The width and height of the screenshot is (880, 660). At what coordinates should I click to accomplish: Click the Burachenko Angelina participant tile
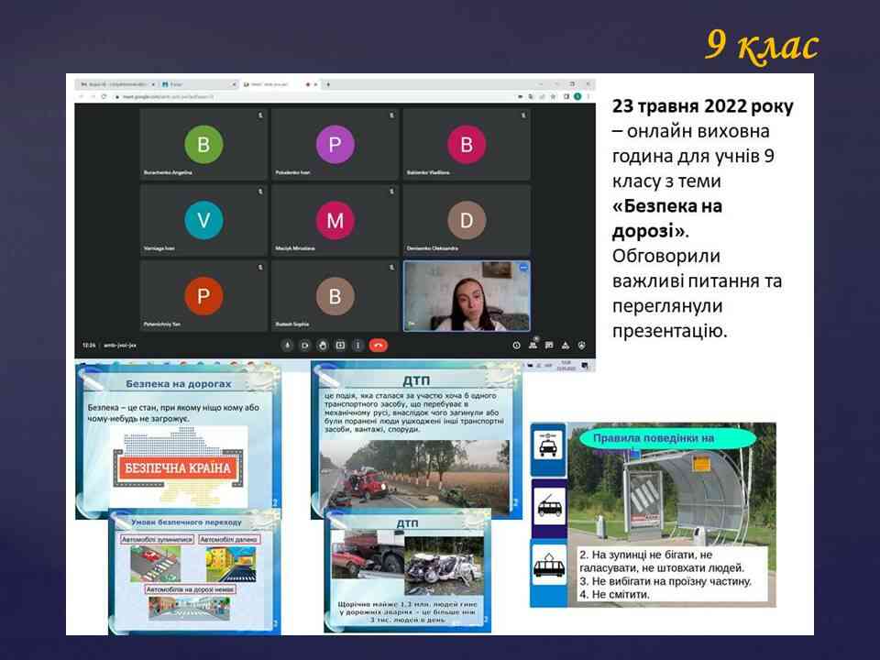point(203,144)
